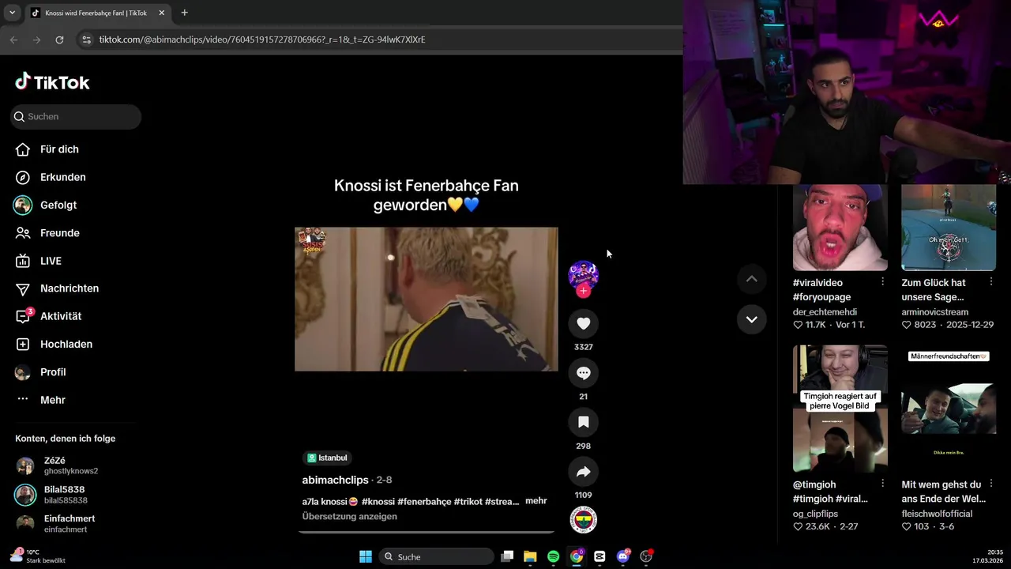Open options for @timgioh video
Screen dimensions: 1011x569
pos(882,483)
